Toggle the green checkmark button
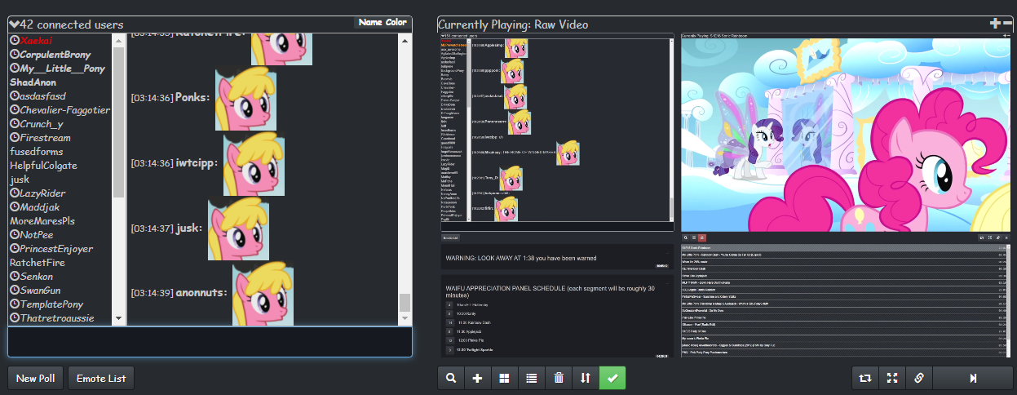Viewport: 1017px width, 395px height. tap(612, 379)
